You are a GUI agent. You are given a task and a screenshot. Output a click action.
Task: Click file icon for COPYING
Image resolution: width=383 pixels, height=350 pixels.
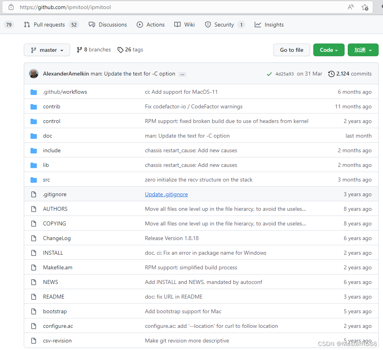tap(34, 224)
